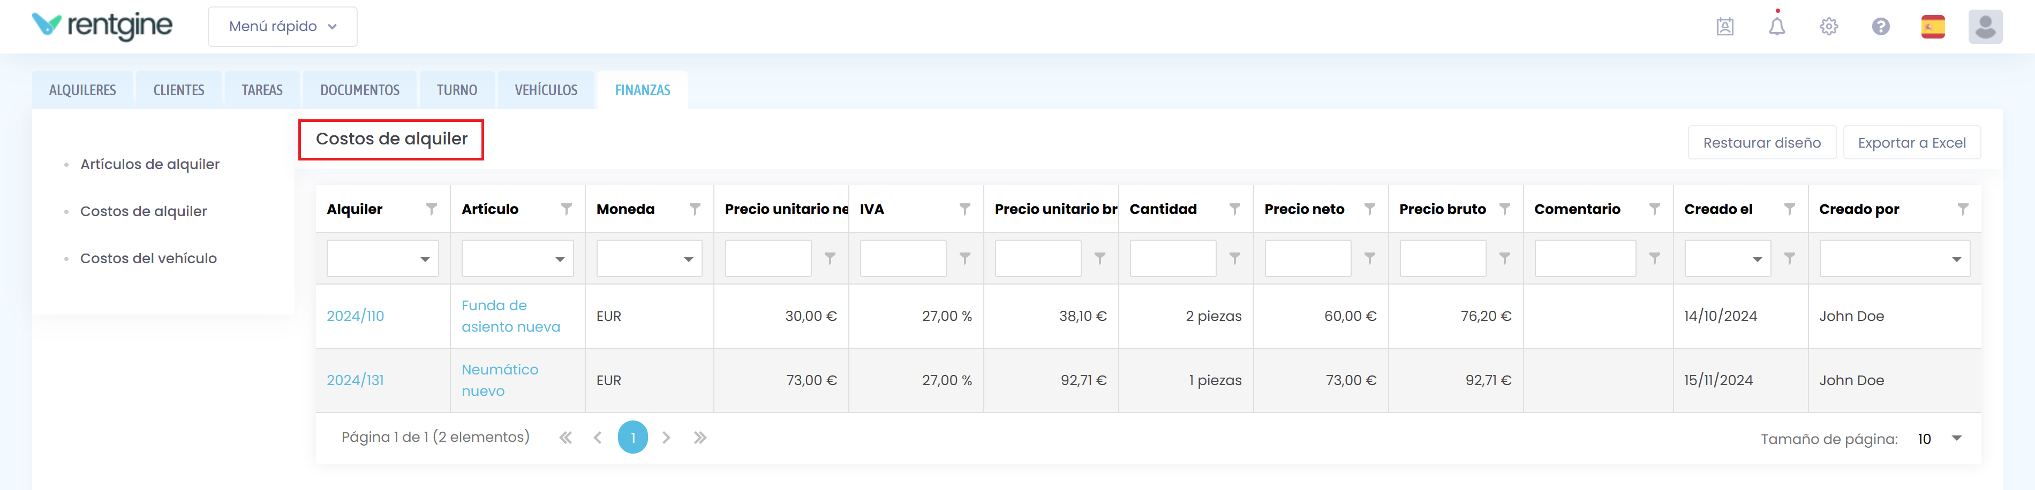
Task: Open rental link 2024/110
Action: (356, 316)
